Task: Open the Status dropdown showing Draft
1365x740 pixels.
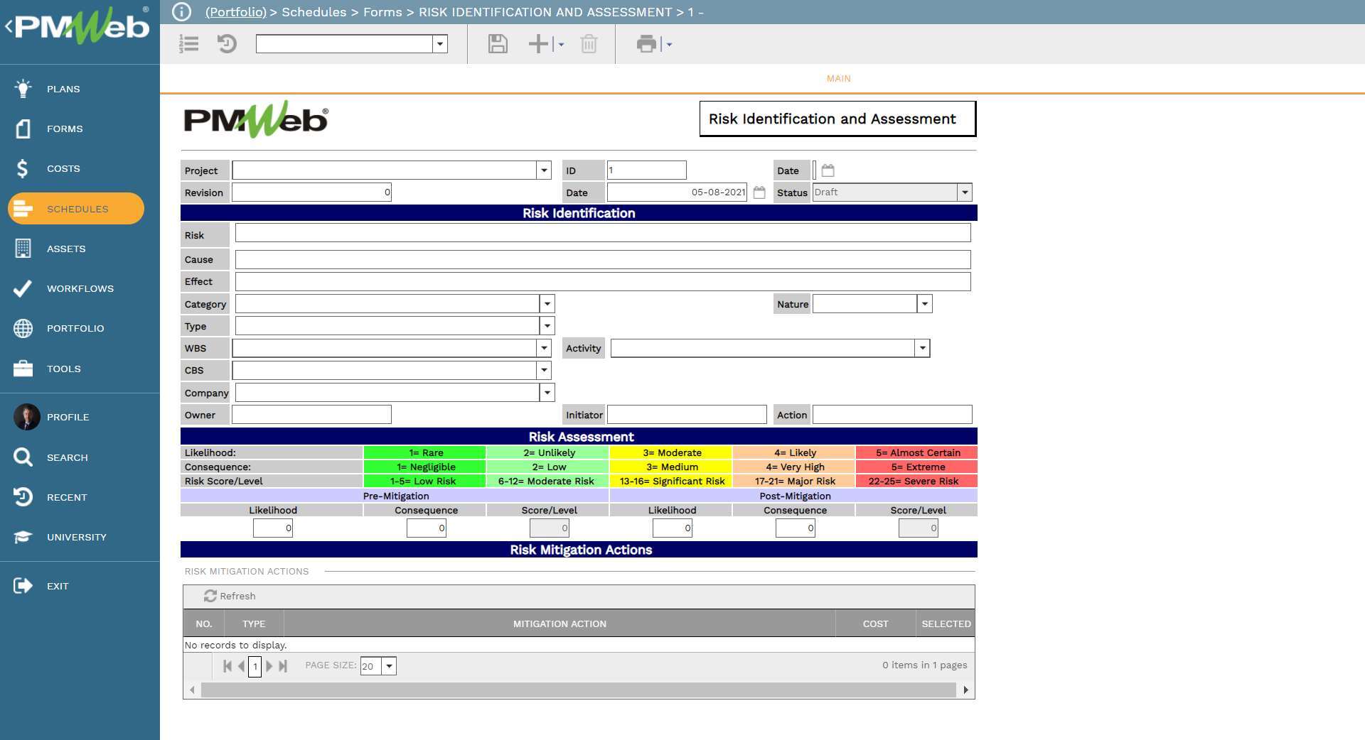Action: [964, 192]
